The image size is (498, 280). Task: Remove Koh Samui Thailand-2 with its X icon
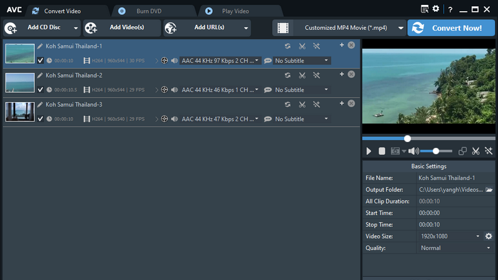coord(351,74)
